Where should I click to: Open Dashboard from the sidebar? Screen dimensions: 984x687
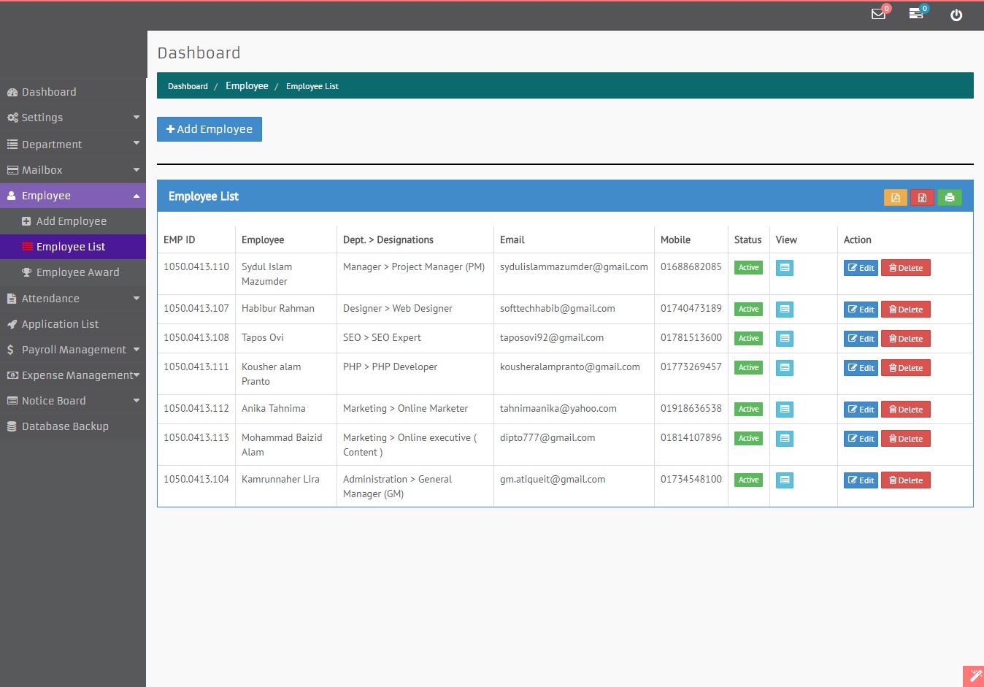[73, 92]
